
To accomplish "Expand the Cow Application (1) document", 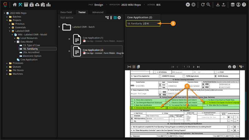I will [69, 39].
